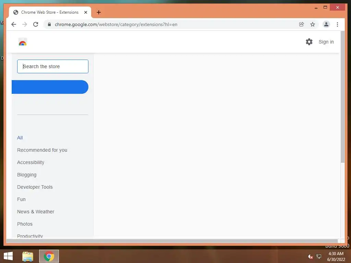Open the Chrome profile avatar menu
The image size is (351, 263).
(326, 24)
